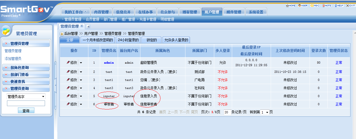
Task: Close the 管理员管理 page tab
Action: pyautogui.click(x=82, y=26)
